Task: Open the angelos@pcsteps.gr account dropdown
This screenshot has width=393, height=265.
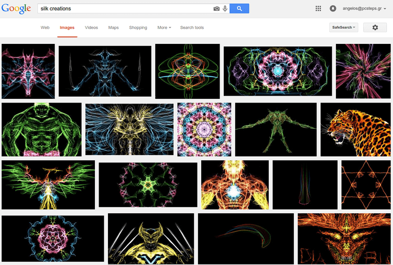Action: click(x=364, y=8)
